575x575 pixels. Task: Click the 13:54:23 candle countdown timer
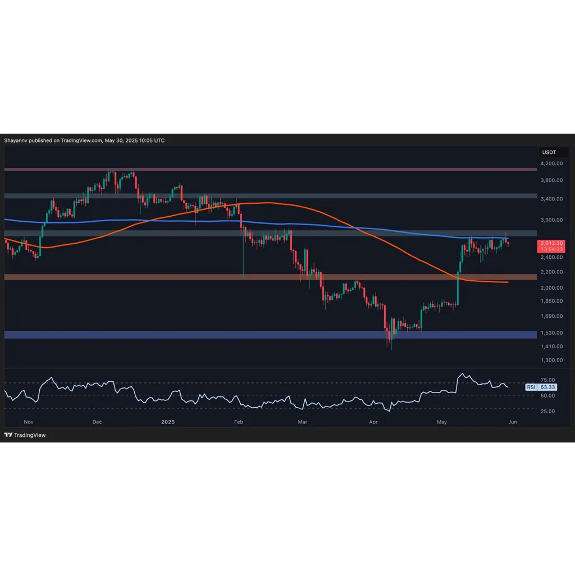tap(551, 249)
